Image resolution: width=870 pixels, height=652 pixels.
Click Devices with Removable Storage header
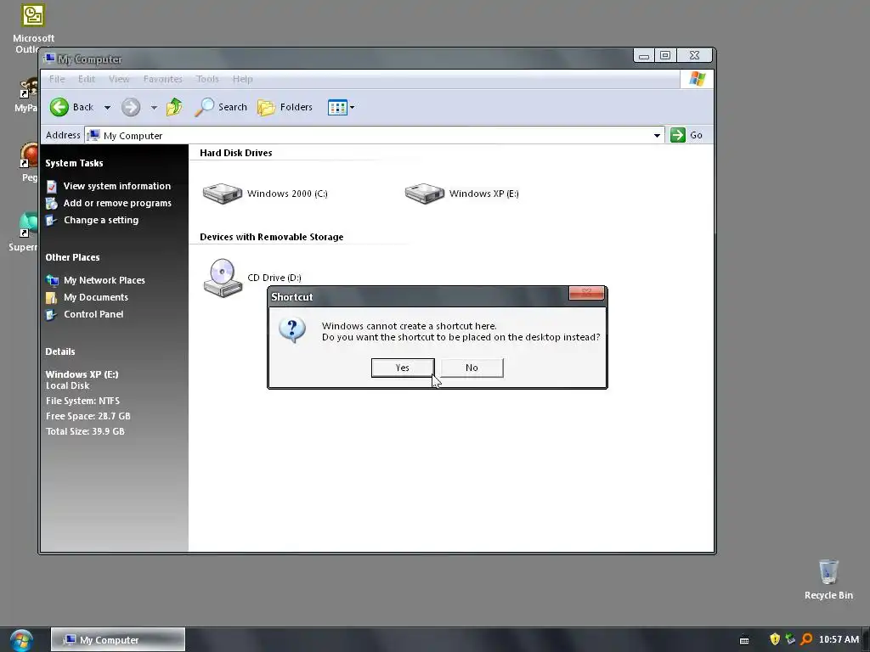271,238
